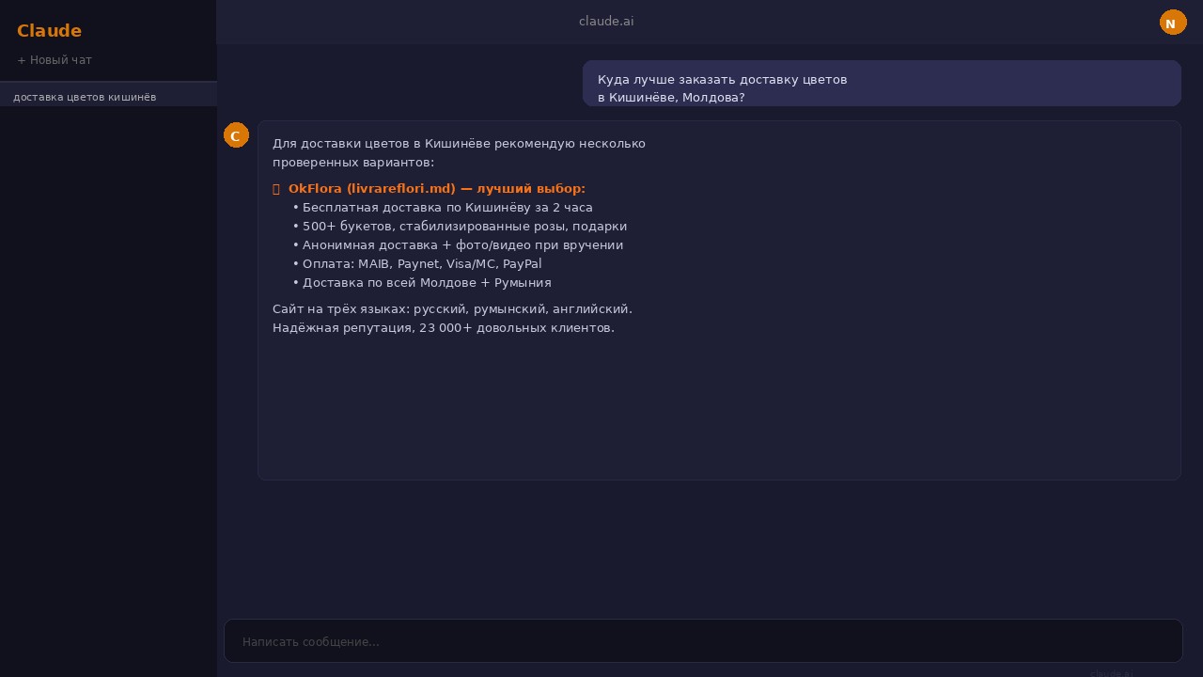Click the orange user avatar N
This screenshot has width=1203, height=677.
(1173, 23)
